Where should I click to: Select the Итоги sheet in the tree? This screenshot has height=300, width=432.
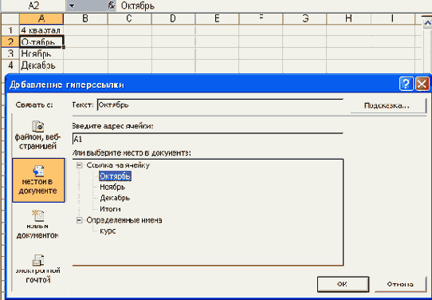click(x=110, y=209)
